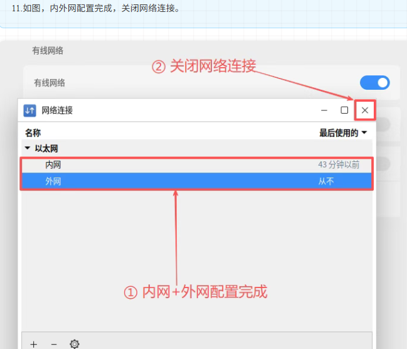Select the highlighted 外网 connection entry
The height and width of the screenshot is (349, 407).
coord(53,181)
